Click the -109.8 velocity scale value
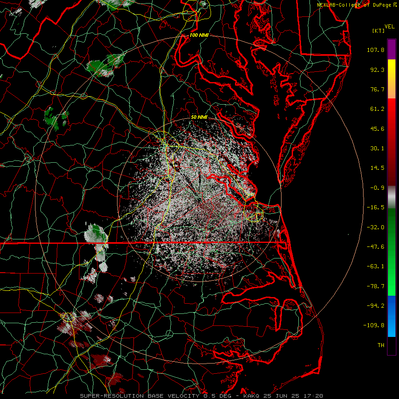The image size is (399, 399). click(x=374, y=325)
